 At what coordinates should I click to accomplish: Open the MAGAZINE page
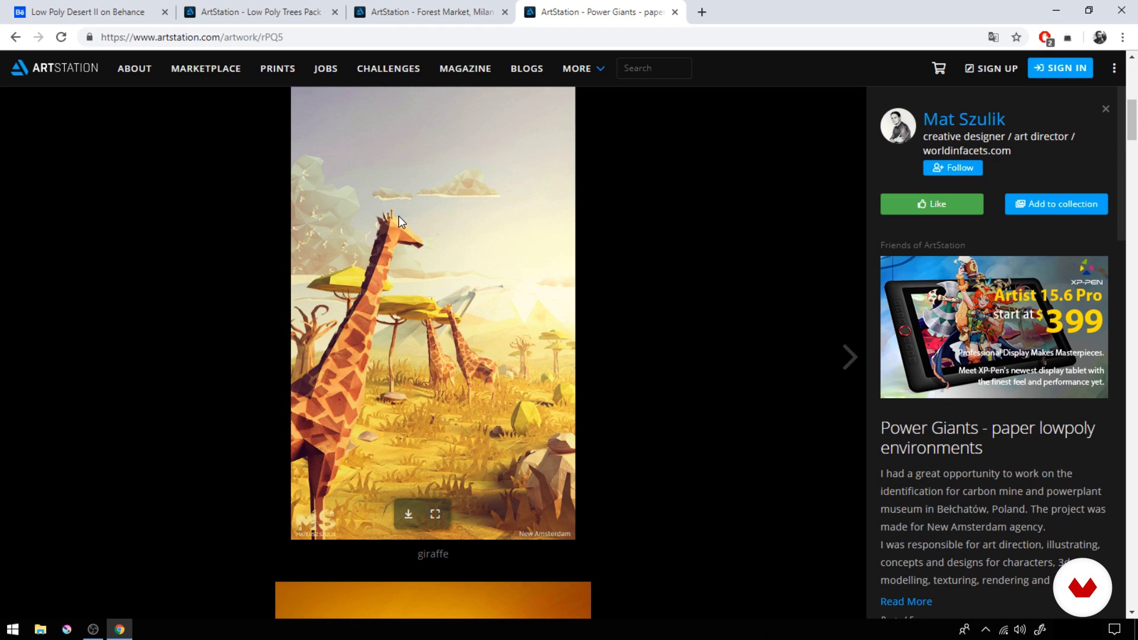pyautogui.click(x=465, y=69)
